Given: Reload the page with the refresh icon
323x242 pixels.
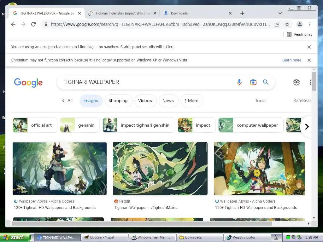Looking at the screenshot, I should (33, 24).
